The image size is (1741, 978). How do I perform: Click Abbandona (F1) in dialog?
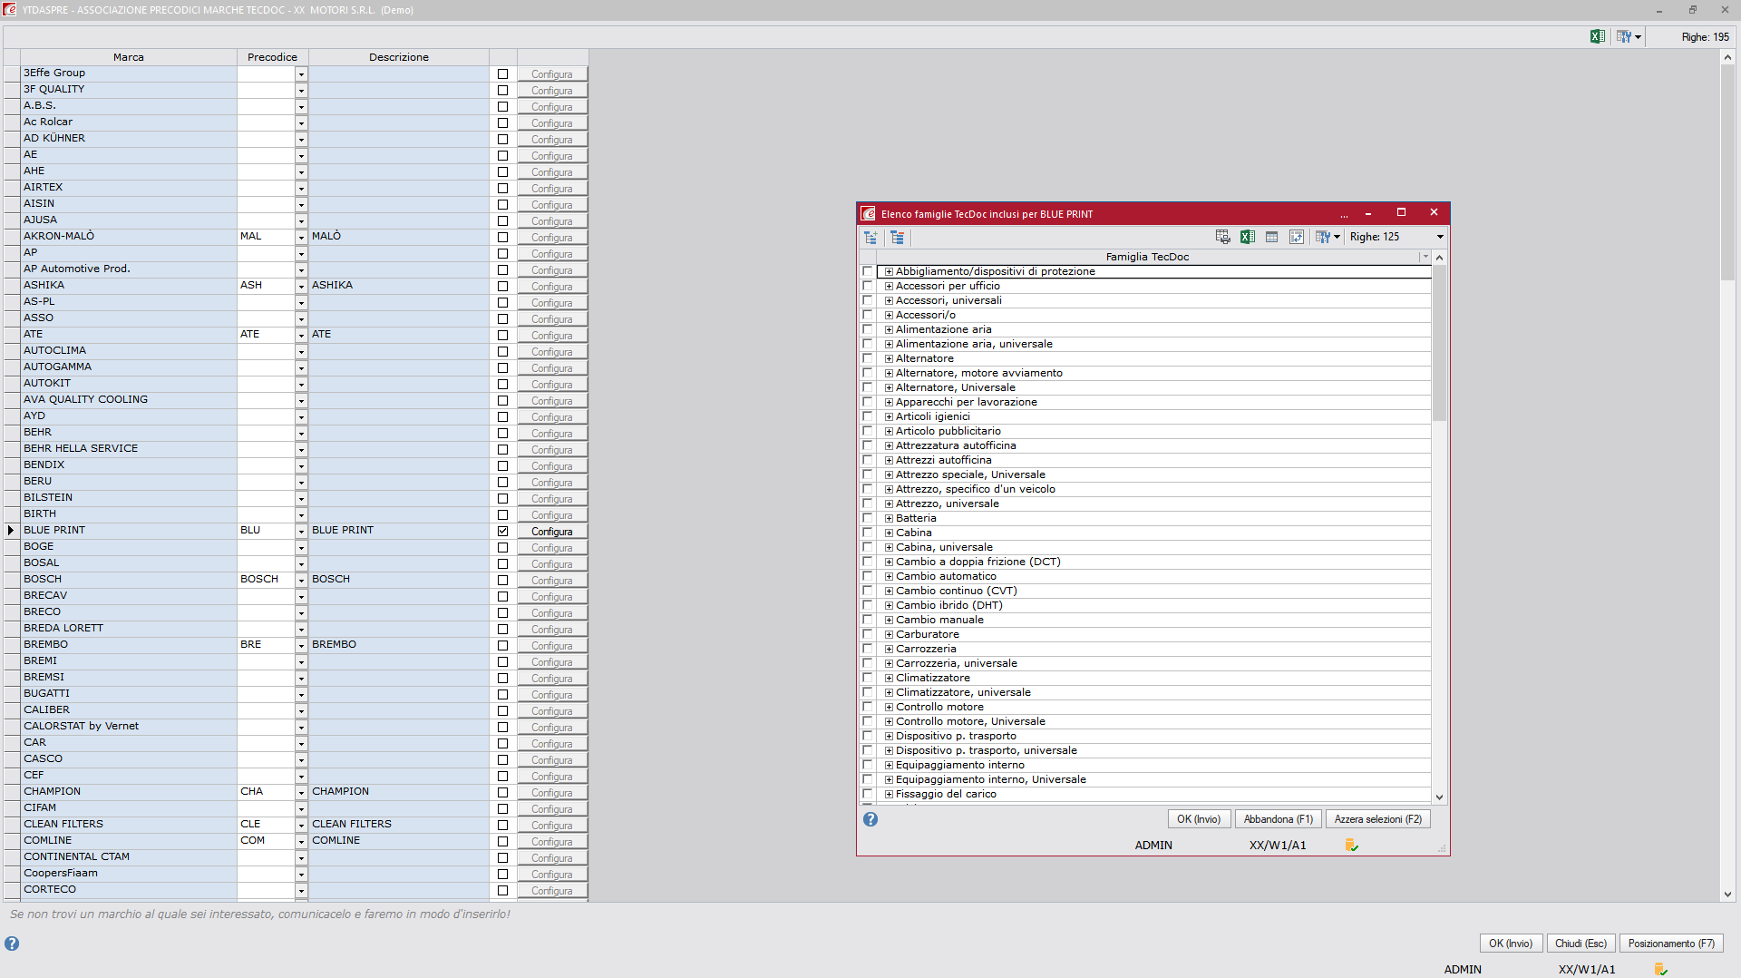1279,819
